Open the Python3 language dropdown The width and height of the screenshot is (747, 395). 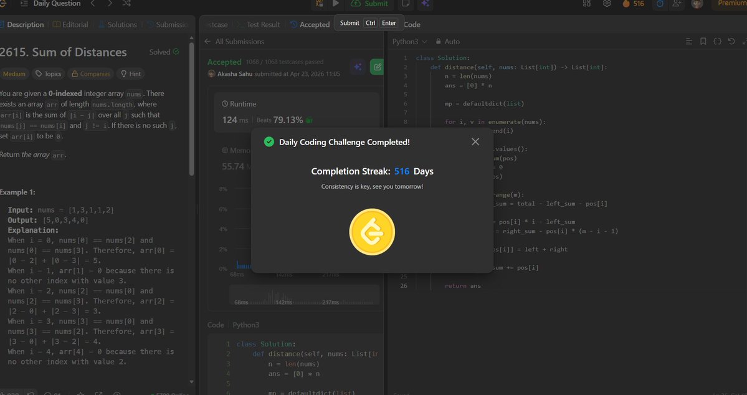[x=410, y=42]
